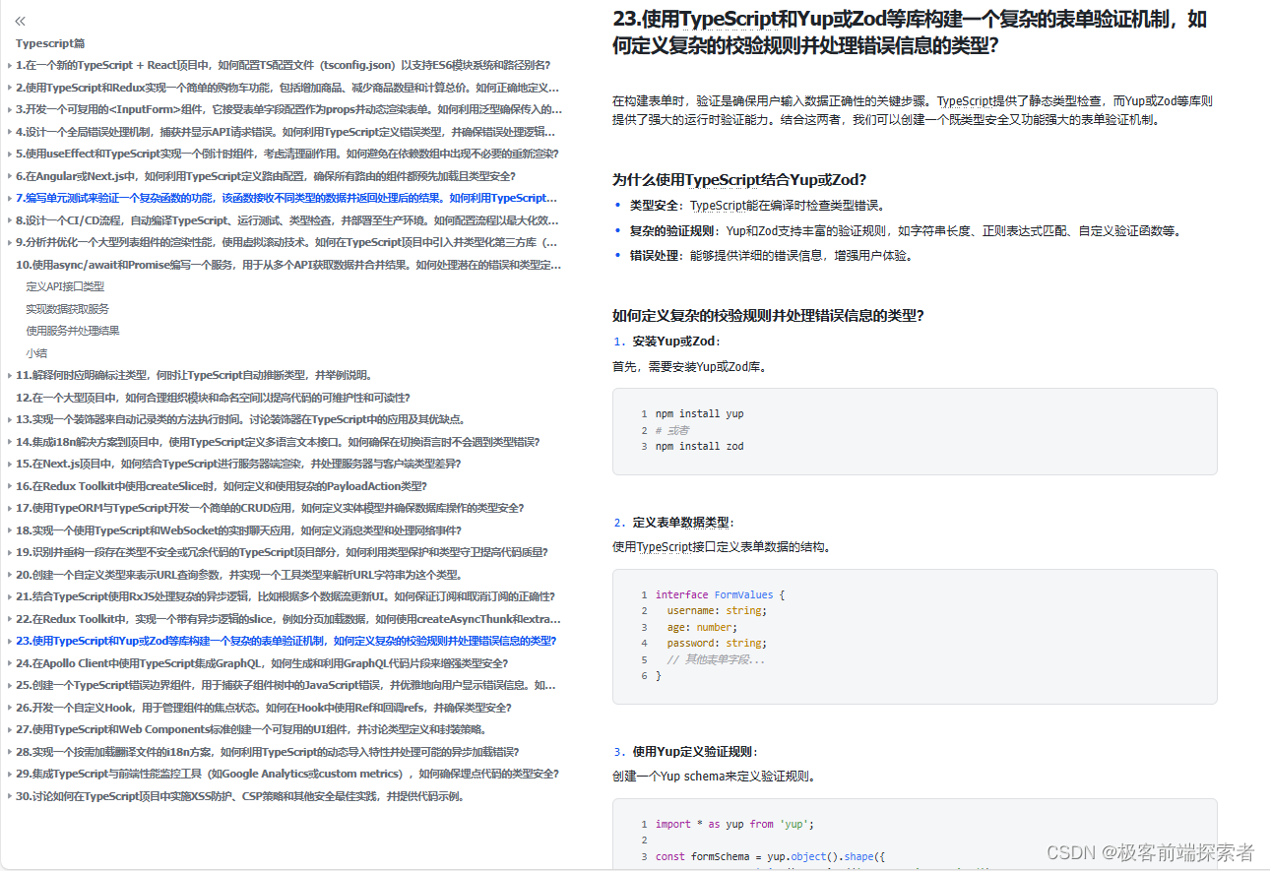Click step heading 定义表单数据类型
This screenshot has height=871, width=1270.
click(682, 523)
